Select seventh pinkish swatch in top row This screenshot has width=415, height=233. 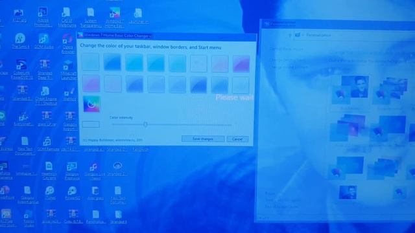point(220,64)
